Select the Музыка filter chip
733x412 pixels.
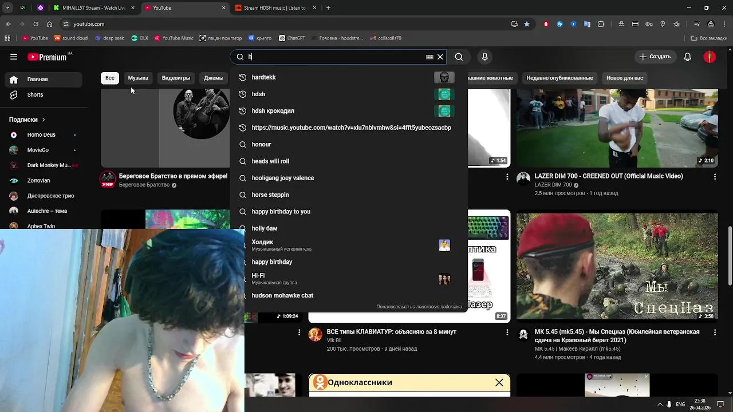coord(138,78)
